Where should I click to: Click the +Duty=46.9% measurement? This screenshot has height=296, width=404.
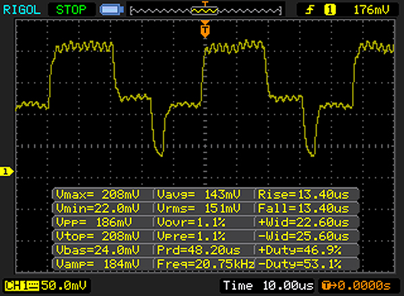(300, 249)
